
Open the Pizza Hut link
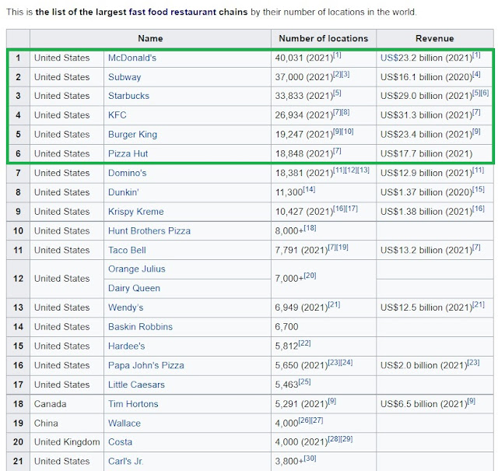pos(128,154)
